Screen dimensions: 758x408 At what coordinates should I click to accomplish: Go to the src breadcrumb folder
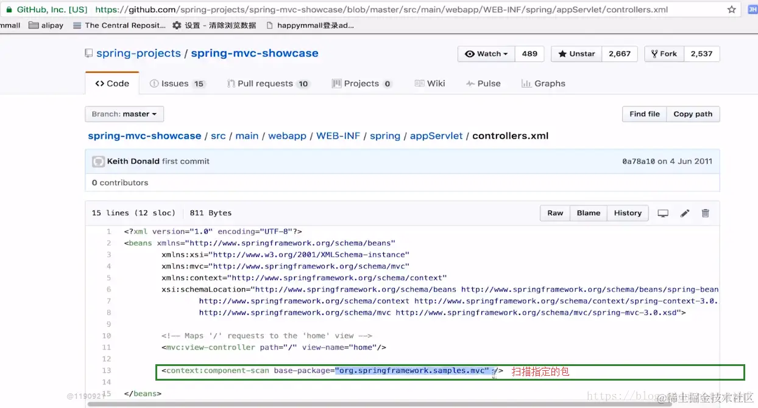218,136
